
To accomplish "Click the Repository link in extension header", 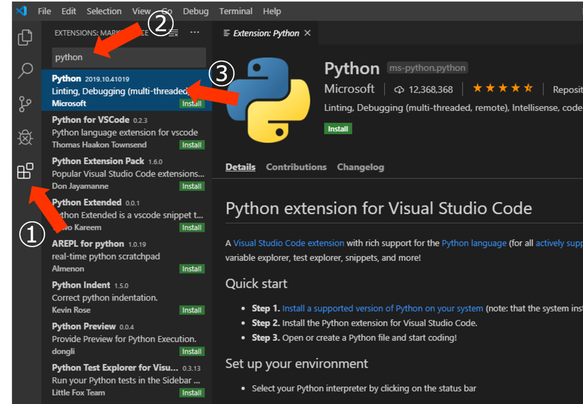I will point(568,89).
